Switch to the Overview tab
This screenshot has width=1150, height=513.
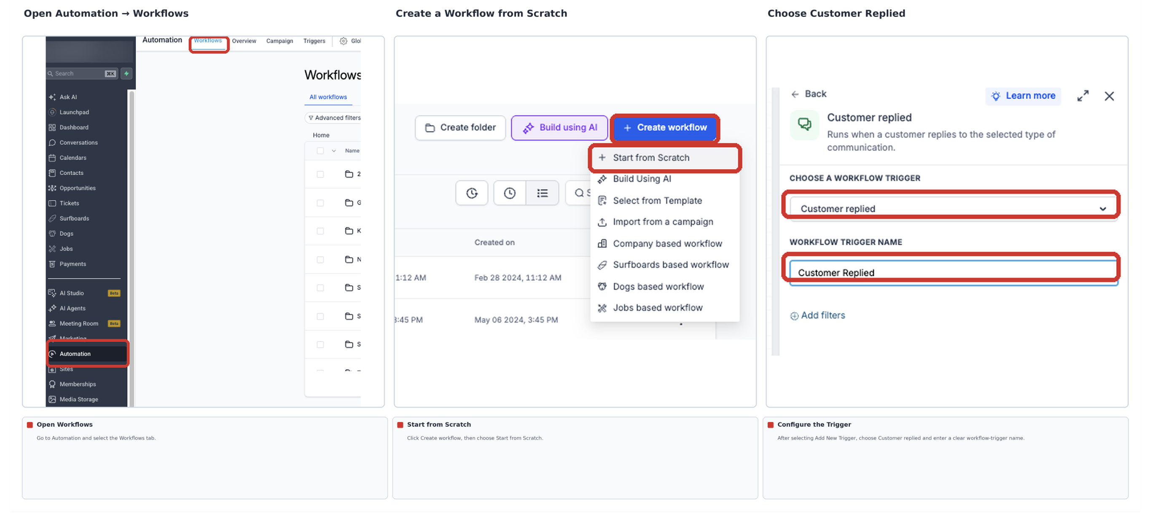[244, 40]
